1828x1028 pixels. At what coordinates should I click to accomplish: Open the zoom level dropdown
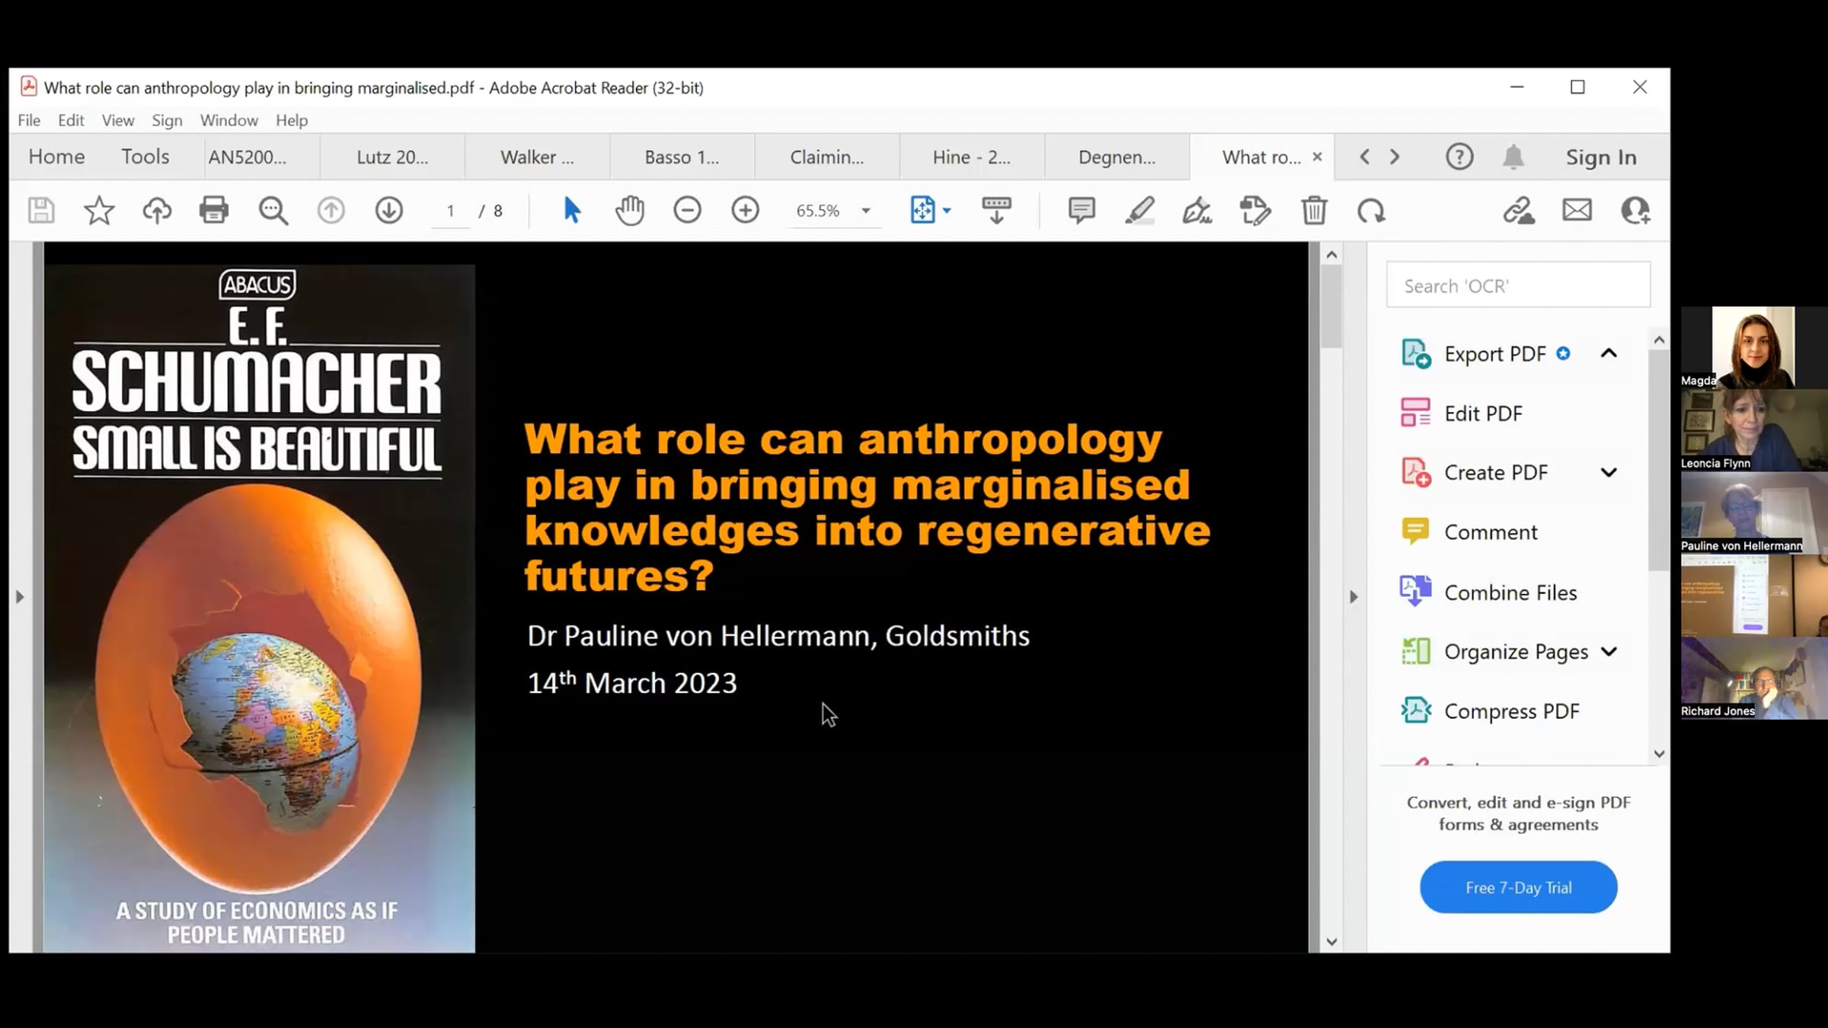tap(866, 211)
